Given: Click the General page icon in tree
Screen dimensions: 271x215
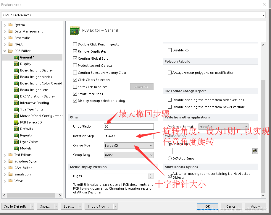Looking at the screenshot, I should pos(16,57).
